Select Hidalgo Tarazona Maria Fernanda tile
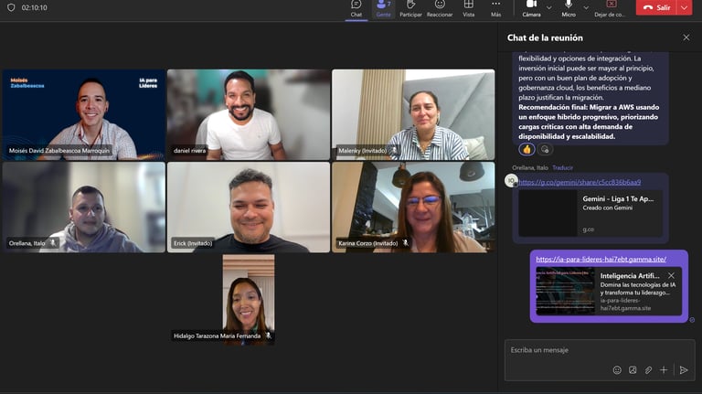 [x=249, y=300]
